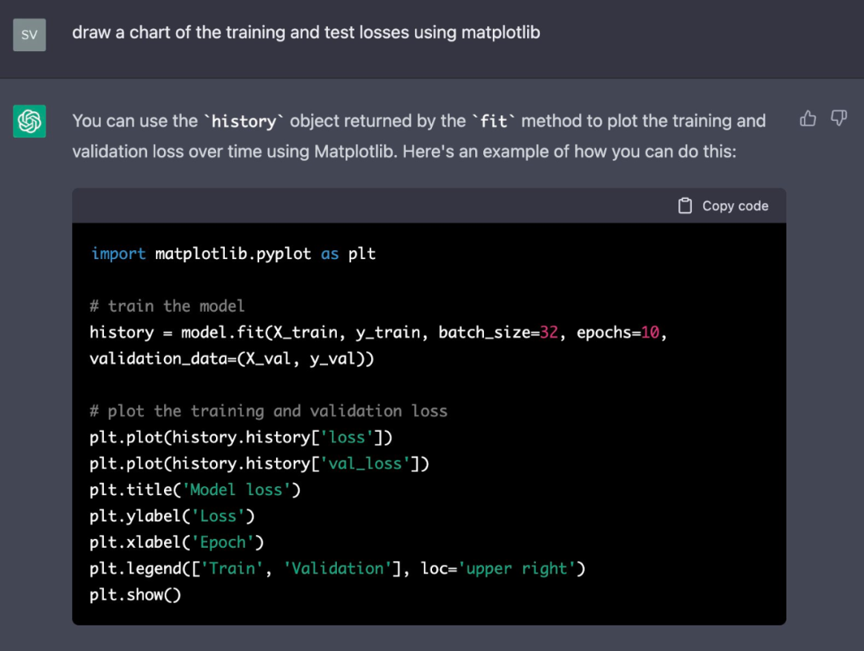Click the '# plot the training' comment line
864x651 pixels.
tap(268, 411)
